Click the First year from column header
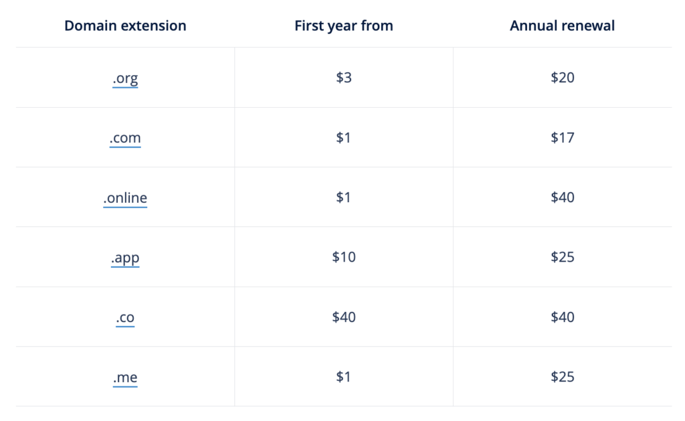The image size is (685, 421). [344, 26]
